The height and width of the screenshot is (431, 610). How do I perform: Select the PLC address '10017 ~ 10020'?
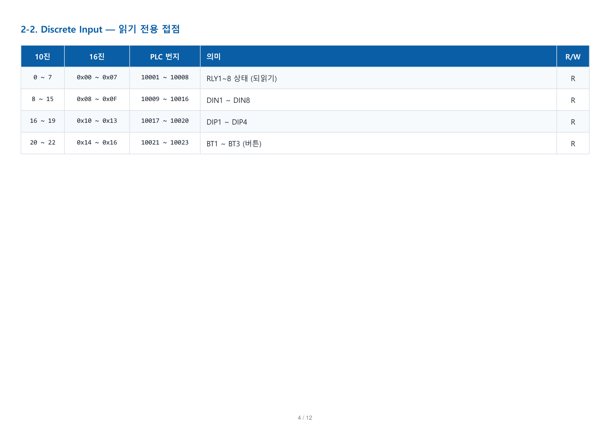[165, 121]
